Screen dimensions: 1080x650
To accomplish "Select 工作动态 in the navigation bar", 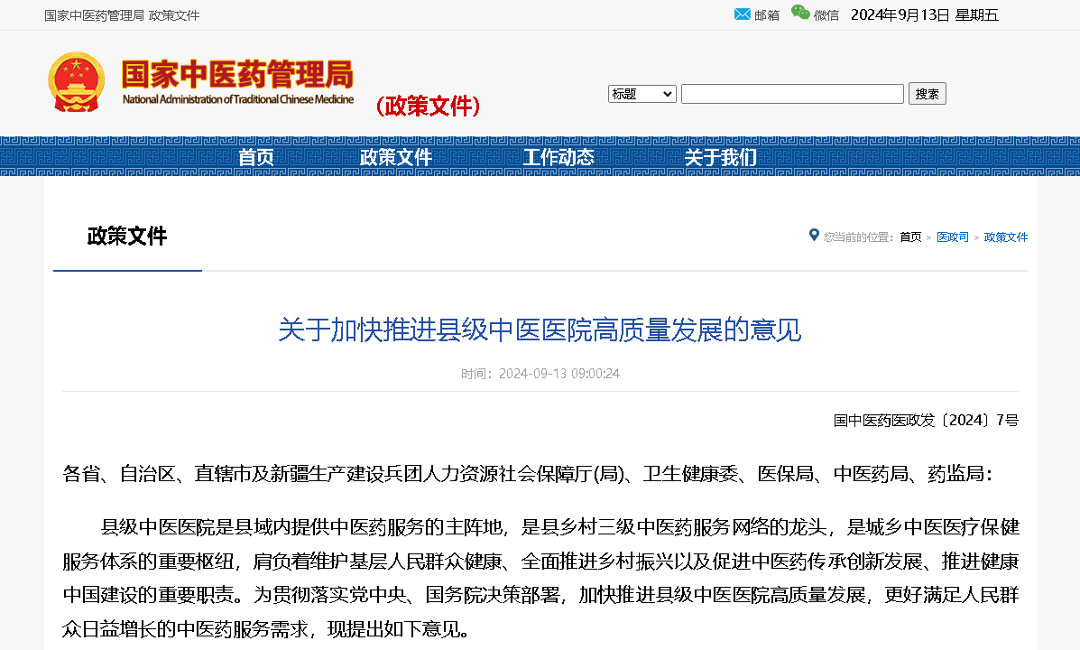I will pyautogui.click(x=558, y=157).
